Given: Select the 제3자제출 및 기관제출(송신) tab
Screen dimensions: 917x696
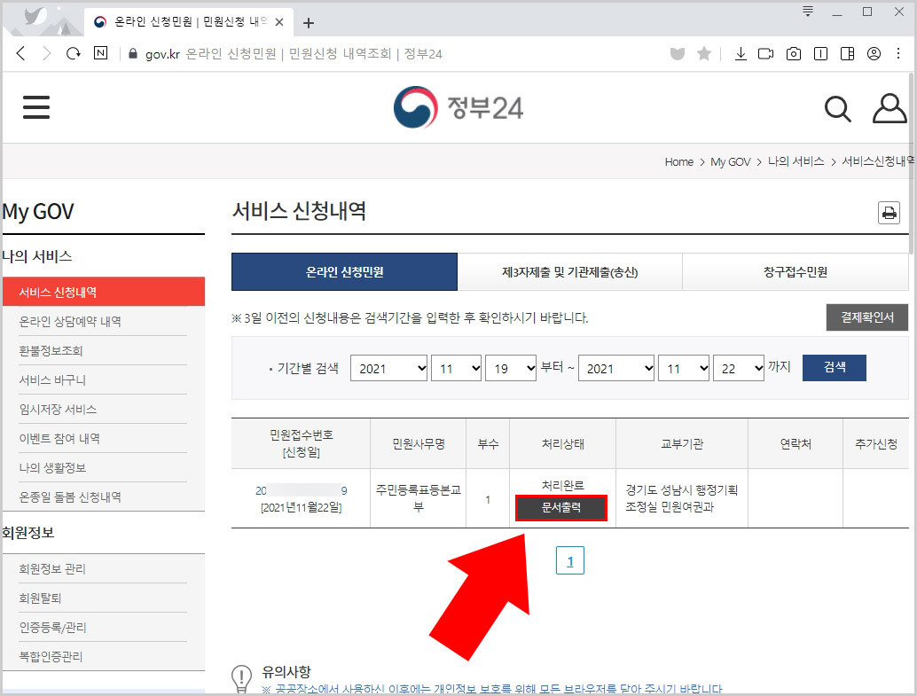Looking at the screenshot, I should coord(570,271).
